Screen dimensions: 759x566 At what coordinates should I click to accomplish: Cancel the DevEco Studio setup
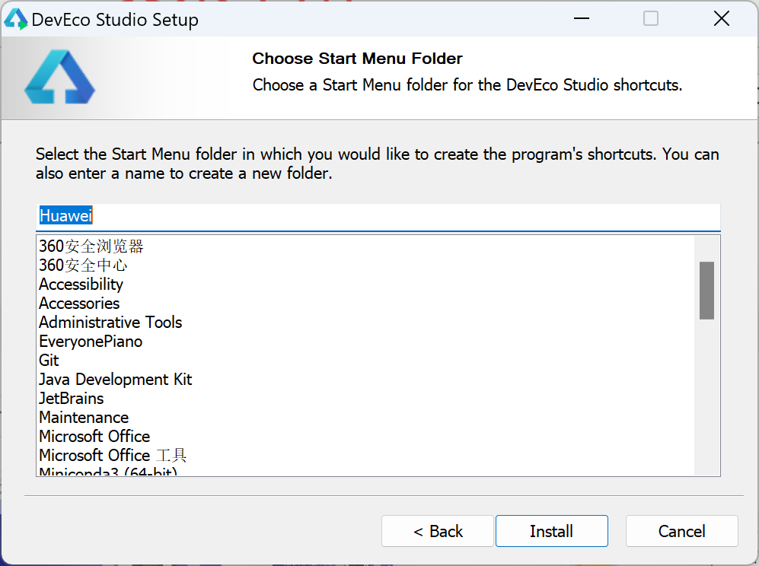[x=681, y=531]
